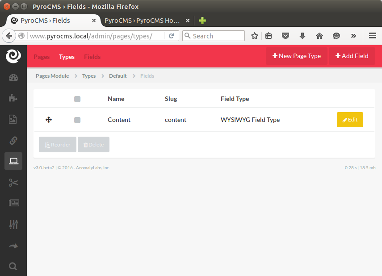Select the PyroCMS › Fields browser tab
The image size is (382, 276).
[53, 21]
